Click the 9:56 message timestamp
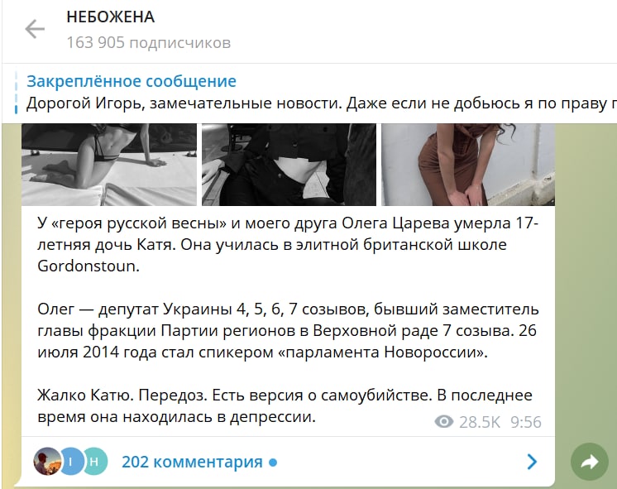The width and height of the screenshot is (617, 489). click(526, 422)
